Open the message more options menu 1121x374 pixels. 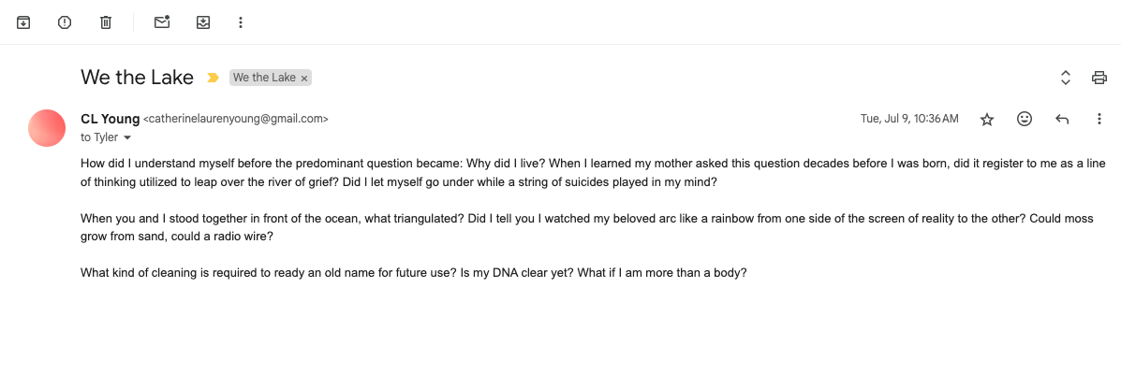click(x=1099, y=119)
